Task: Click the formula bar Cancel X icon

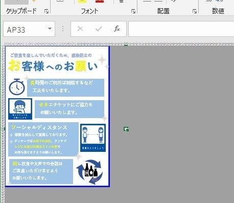Action: click(80, 29)
